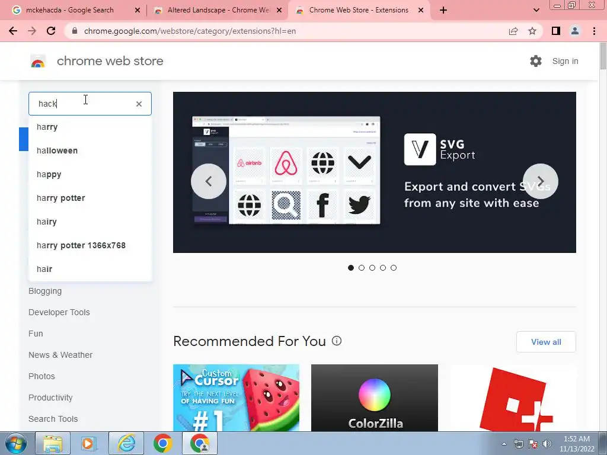Open the ColorZilla extension card

[x=375, y=398]
